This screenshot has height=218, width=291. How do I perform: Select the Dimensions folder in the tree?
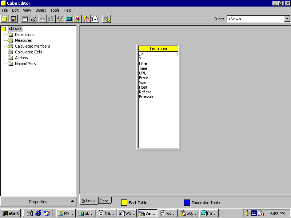pyautogui.click(x=24, y=35)
